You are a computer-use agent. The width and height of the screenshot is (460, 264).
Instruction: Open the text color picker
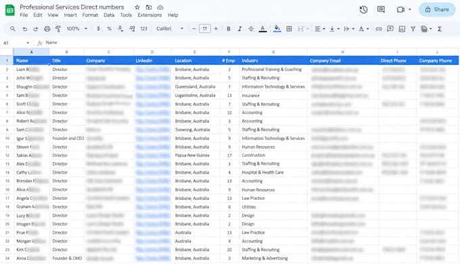pyautogui.click(x=263, y=28)
